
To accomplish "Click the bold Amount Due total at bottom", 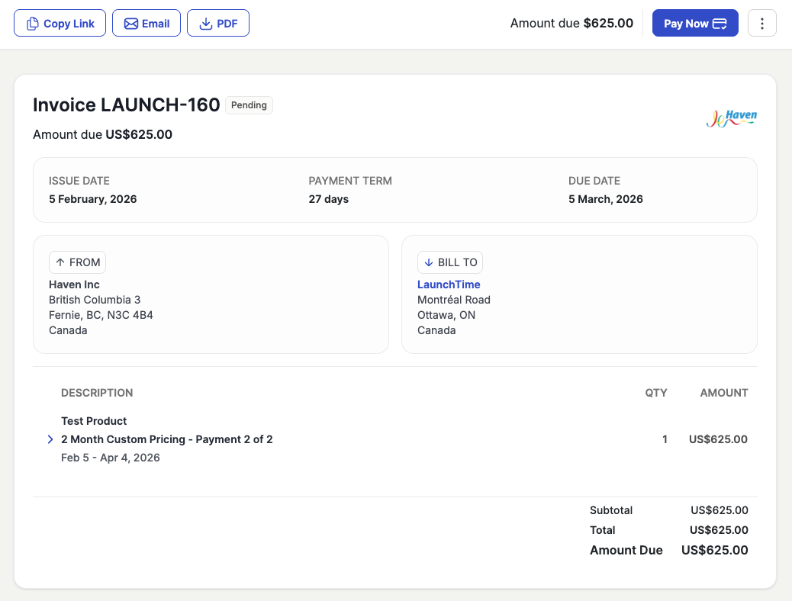I will 714,550.
